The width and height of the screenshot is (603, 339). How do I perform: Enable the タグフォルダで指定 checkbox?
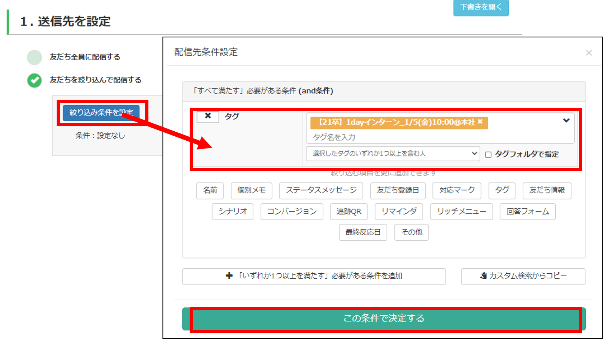click(488, 155)
